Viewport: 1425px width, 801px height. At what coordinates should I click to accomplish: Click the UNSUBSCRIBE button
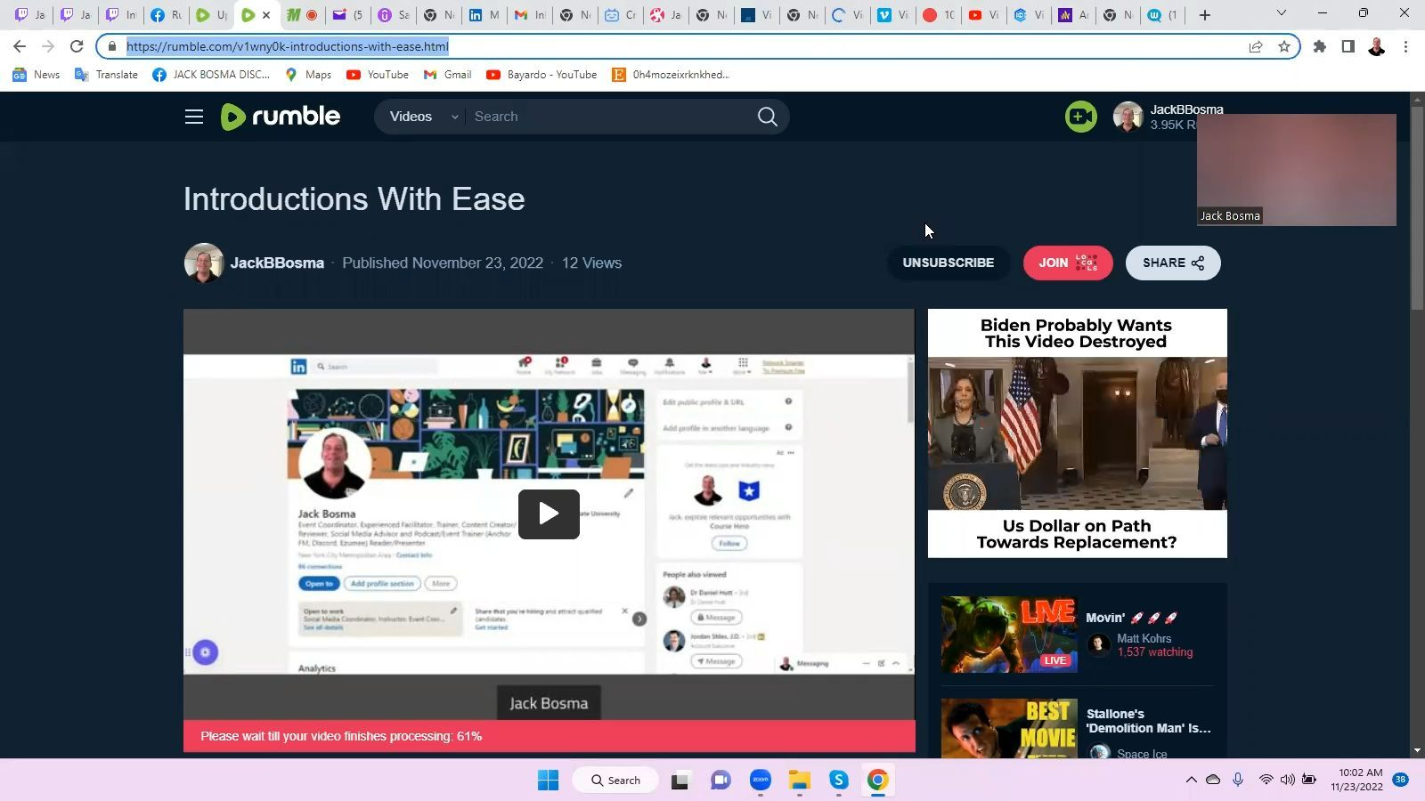(x=948, y=263)
